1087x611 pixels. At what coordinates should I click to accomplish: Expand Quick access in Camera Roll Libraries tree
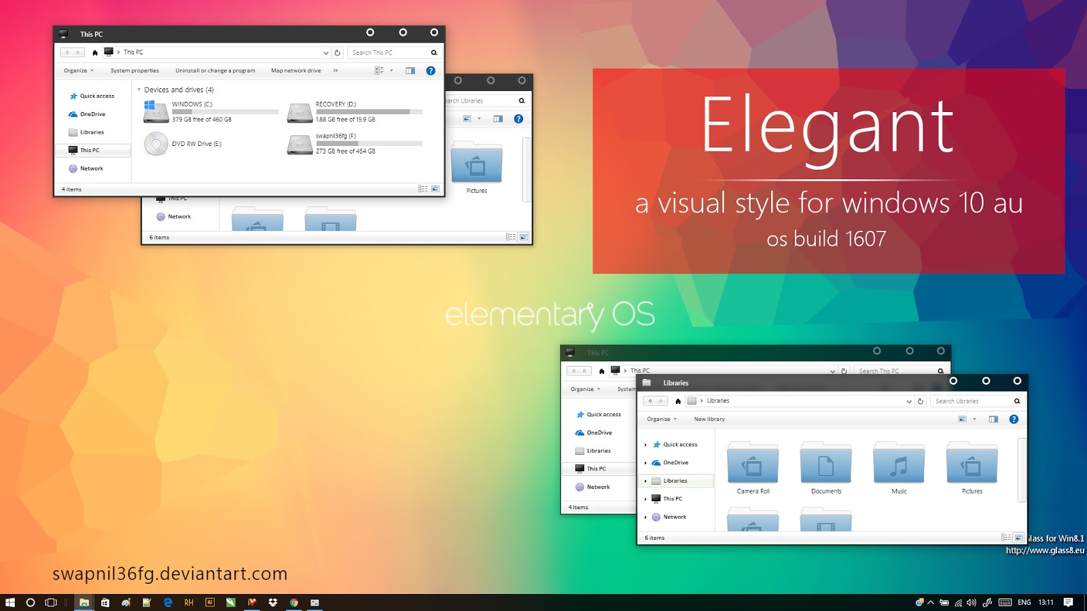tap(645, 445)
